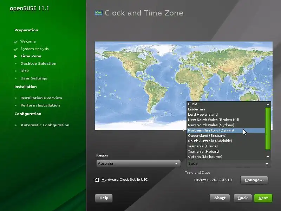Click the green scrollbar thumb in zone list
The height and width of the screenshot is (211, 281).
pyautogui.click(x=268, y=128)
